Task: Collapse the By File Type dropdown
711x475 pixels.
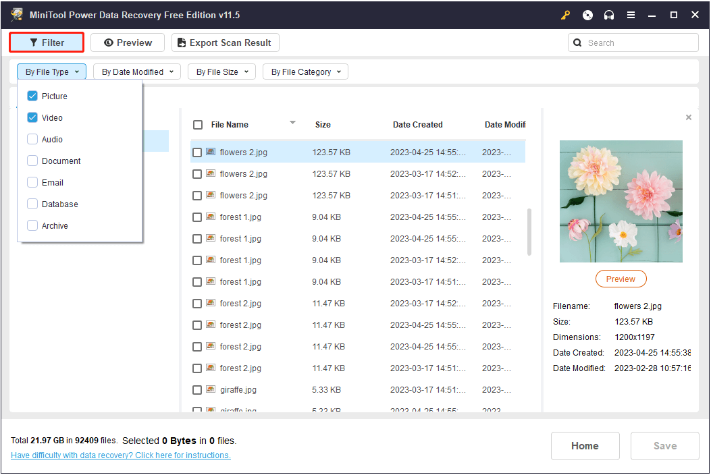Action: (52, 72)
